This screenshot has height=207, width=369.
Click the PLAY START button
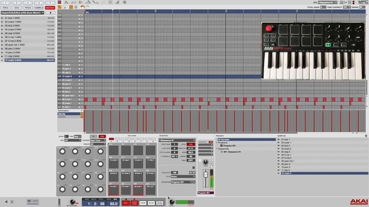[160, 203]
